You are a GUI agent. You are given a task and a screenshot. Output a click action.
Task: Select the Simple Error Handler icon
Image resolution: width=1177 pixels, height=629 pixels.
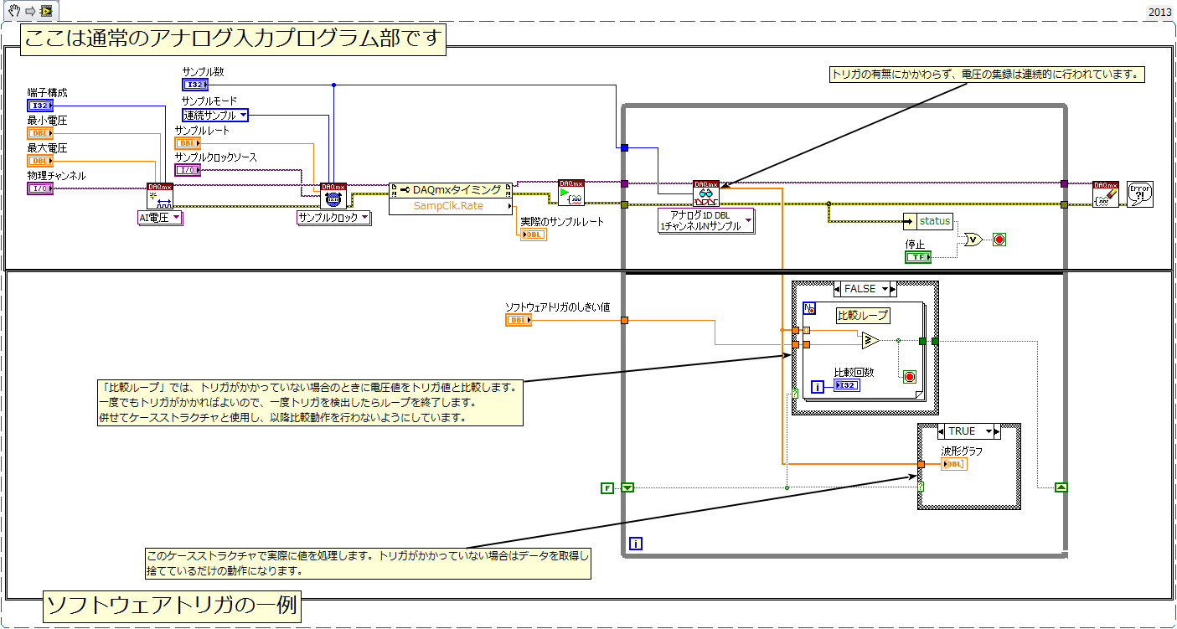1139,194
